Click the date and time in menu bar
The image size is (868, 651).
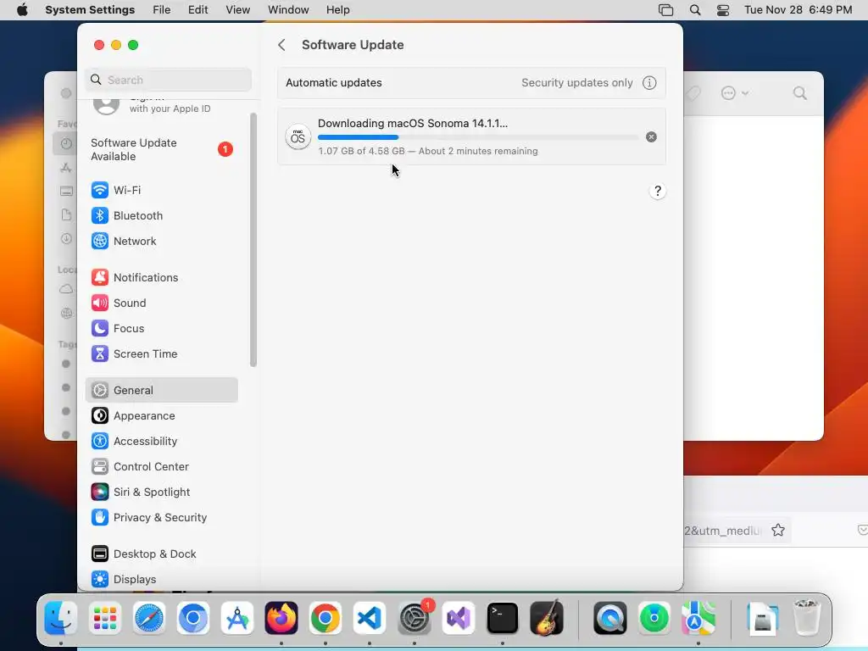(798, 10)
